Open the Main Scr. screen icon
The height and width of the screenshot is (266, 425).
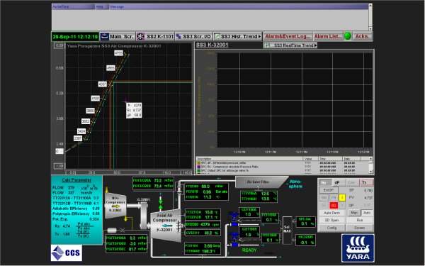click(104, 36)
